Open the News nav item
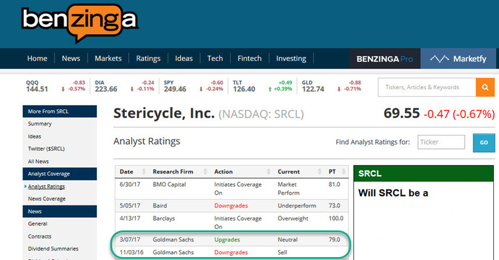This screenshot has height=260, width=499. click(x=71, y=58)
